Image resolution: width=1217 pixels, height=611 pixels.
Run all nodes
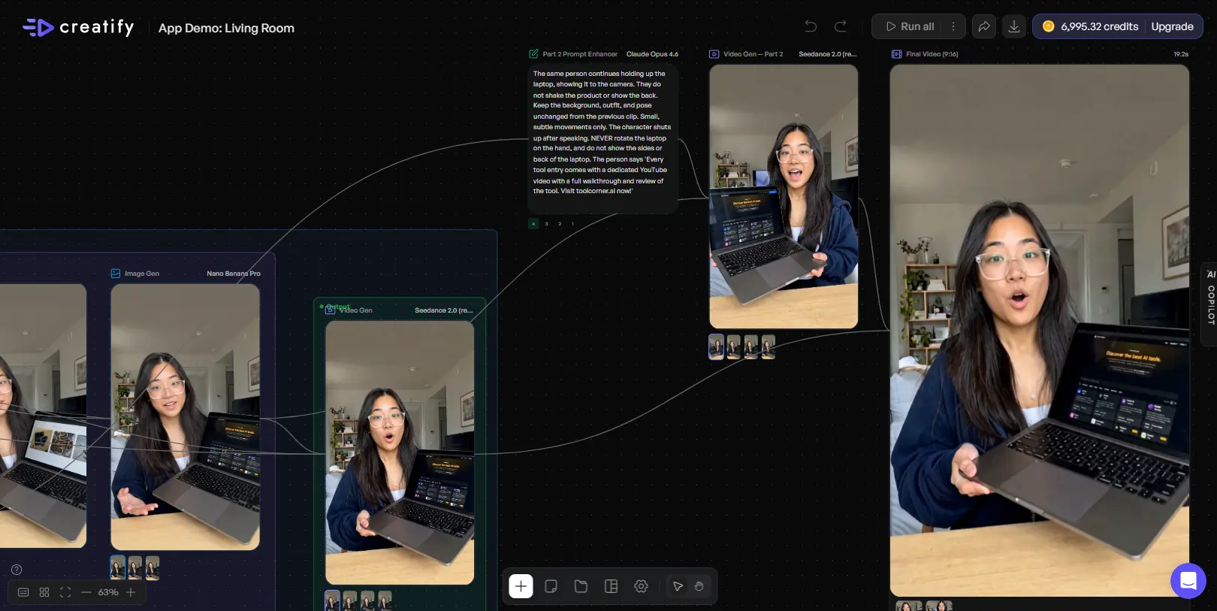click(x=910, y=26)
